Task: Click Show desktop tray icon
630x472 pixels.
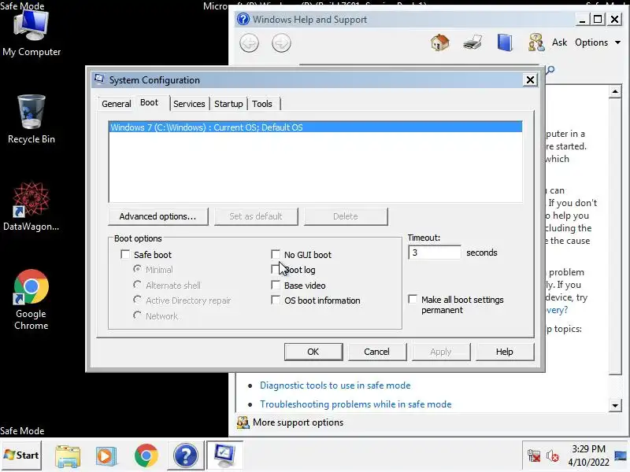Action: 621,455
